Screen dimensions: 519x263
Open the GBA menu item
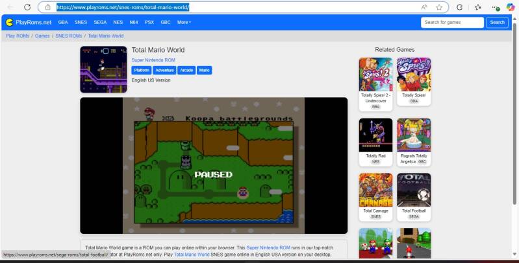click(63, 22)
